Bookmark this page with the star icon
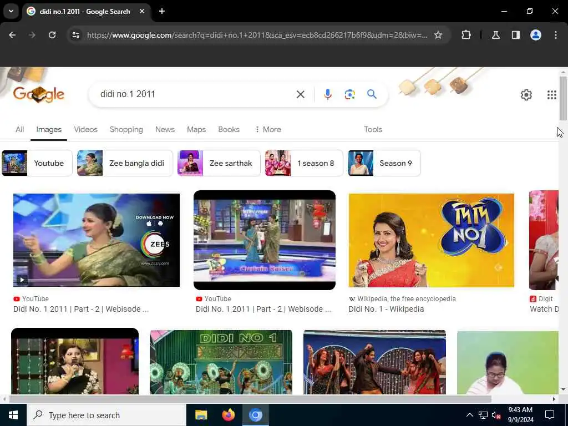 [x=438, y=35]
